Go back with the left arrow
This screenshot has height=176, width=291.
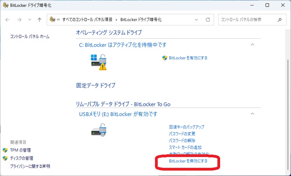(x=7, y=20)
